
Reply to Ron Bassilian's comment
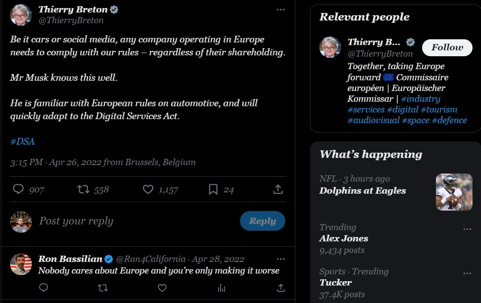point(43,288)
